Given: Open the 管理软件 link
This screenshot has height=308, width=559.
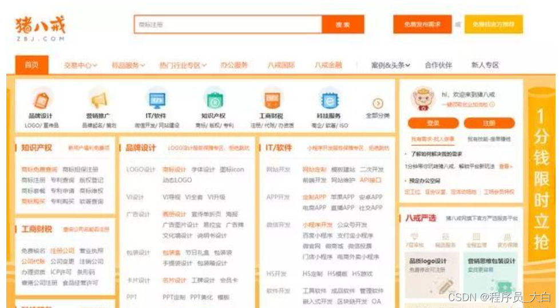Looking at the screenshot, I should click(x=371, y=291).
